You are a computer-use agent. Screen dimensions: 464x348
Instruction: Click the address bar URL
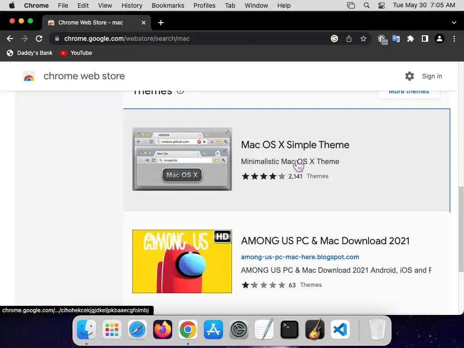(x=127, y=39)
